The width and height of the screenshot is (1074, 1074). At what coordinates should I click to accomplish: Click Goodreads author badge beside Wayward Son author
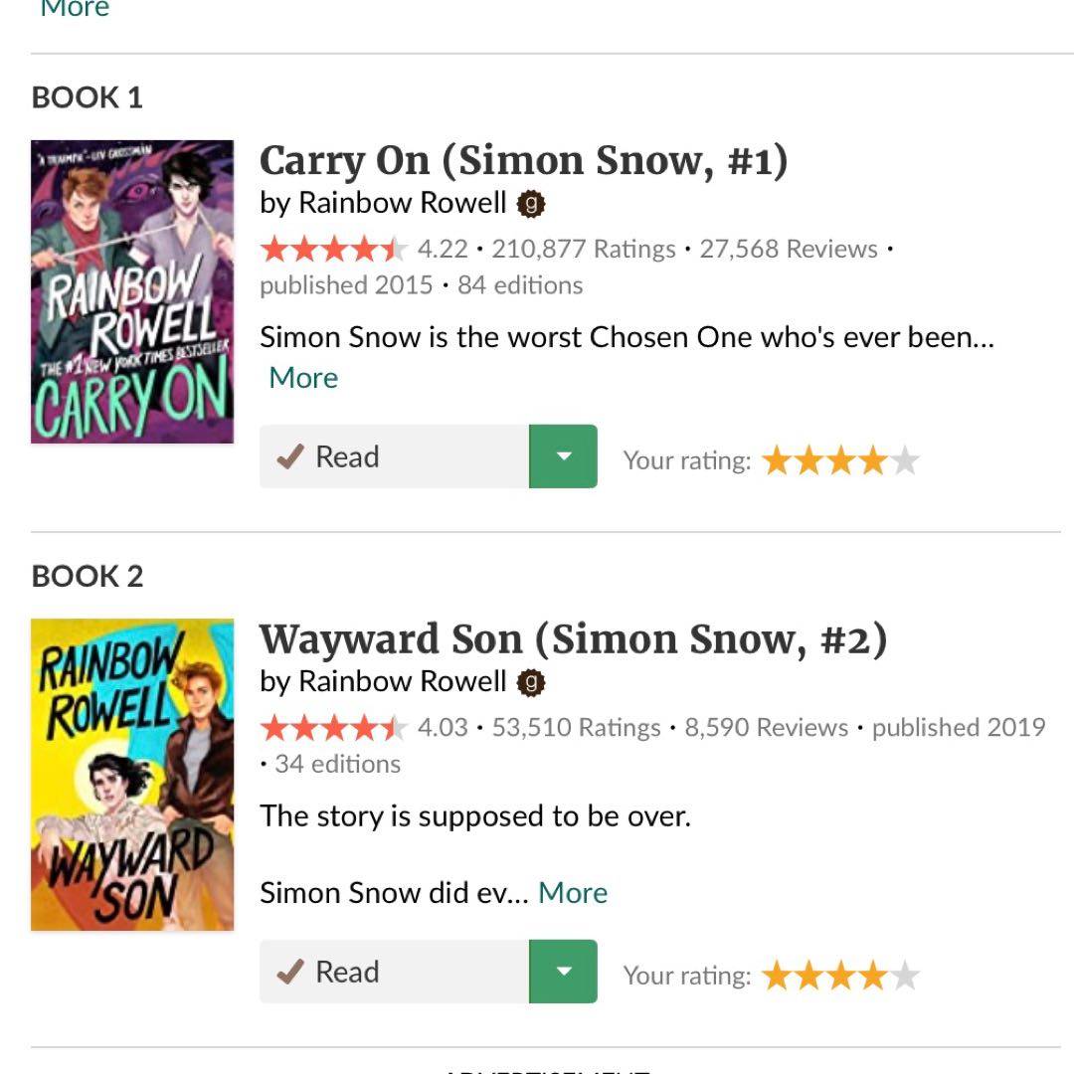[532, 682]
